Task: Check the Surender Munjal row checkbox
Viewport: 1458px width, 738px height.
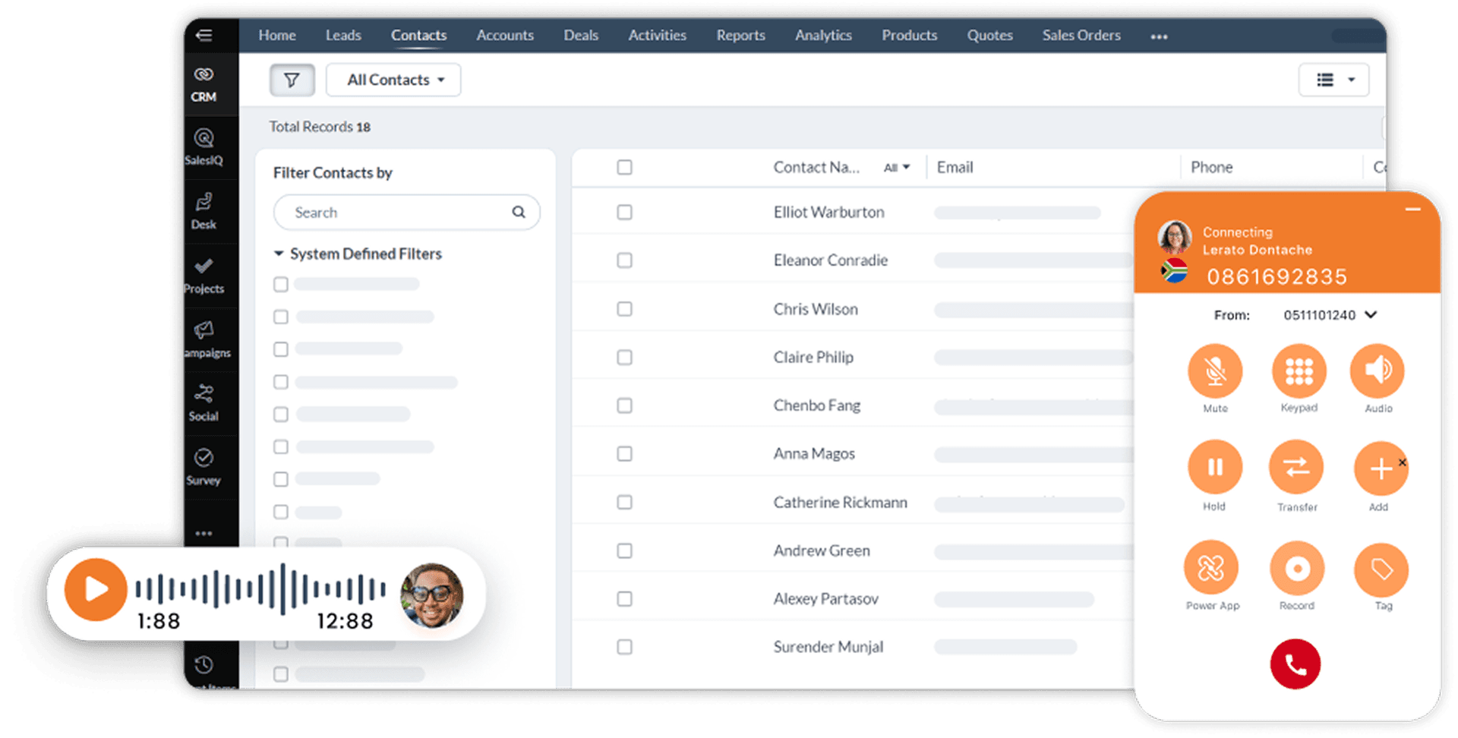Action: point(624,647)
